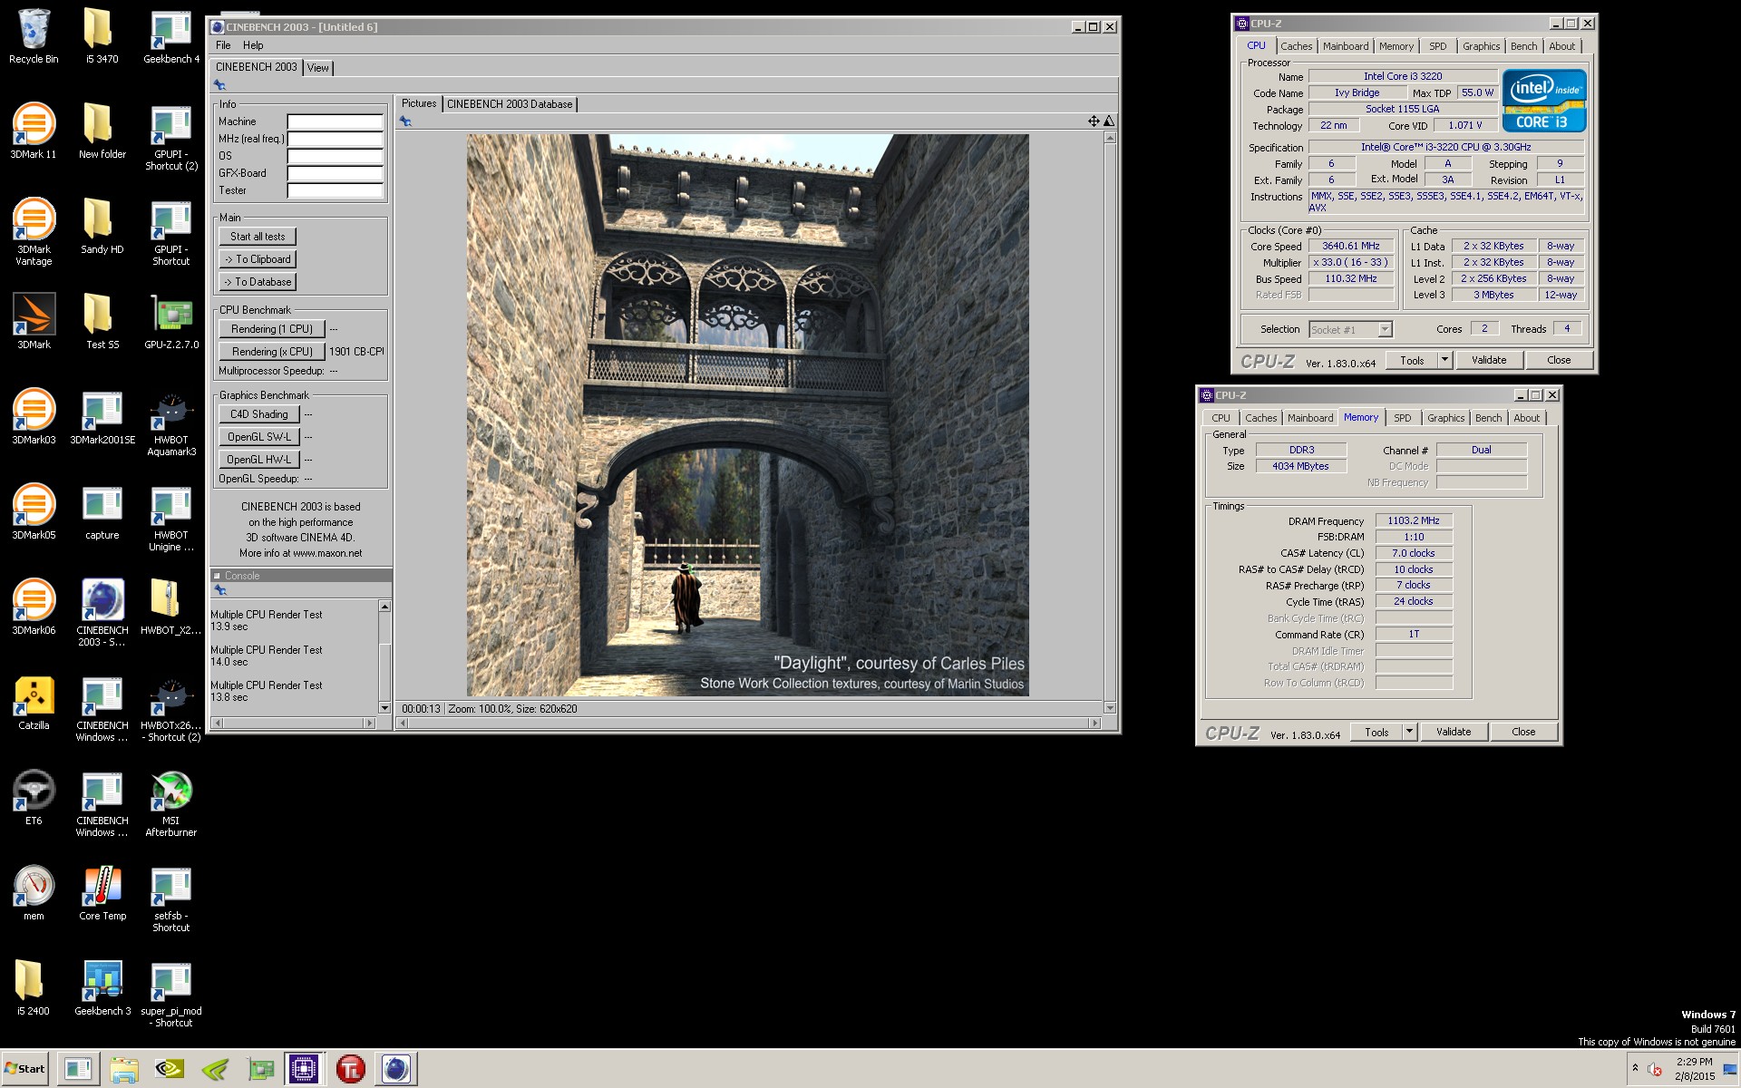1741x1088 pixels.
Task: Launch the Catzilla desktop icon
Action: coord(34,703)
